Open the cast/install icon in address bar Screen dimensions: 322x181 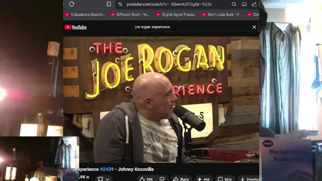click(244, 4)
